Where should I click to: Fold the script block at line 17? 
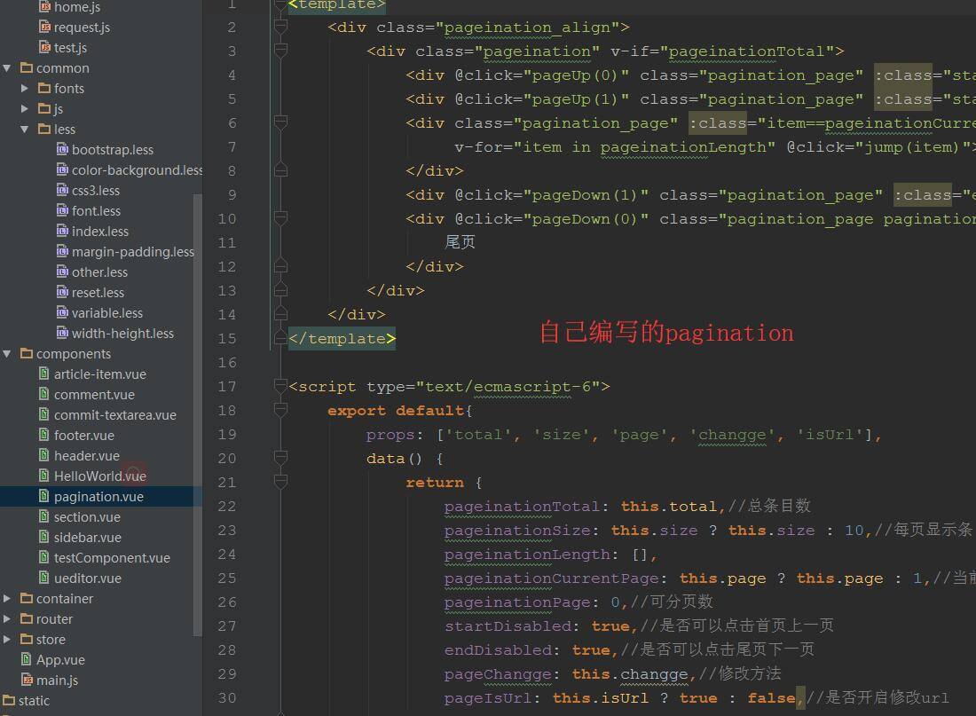point(280,387)
